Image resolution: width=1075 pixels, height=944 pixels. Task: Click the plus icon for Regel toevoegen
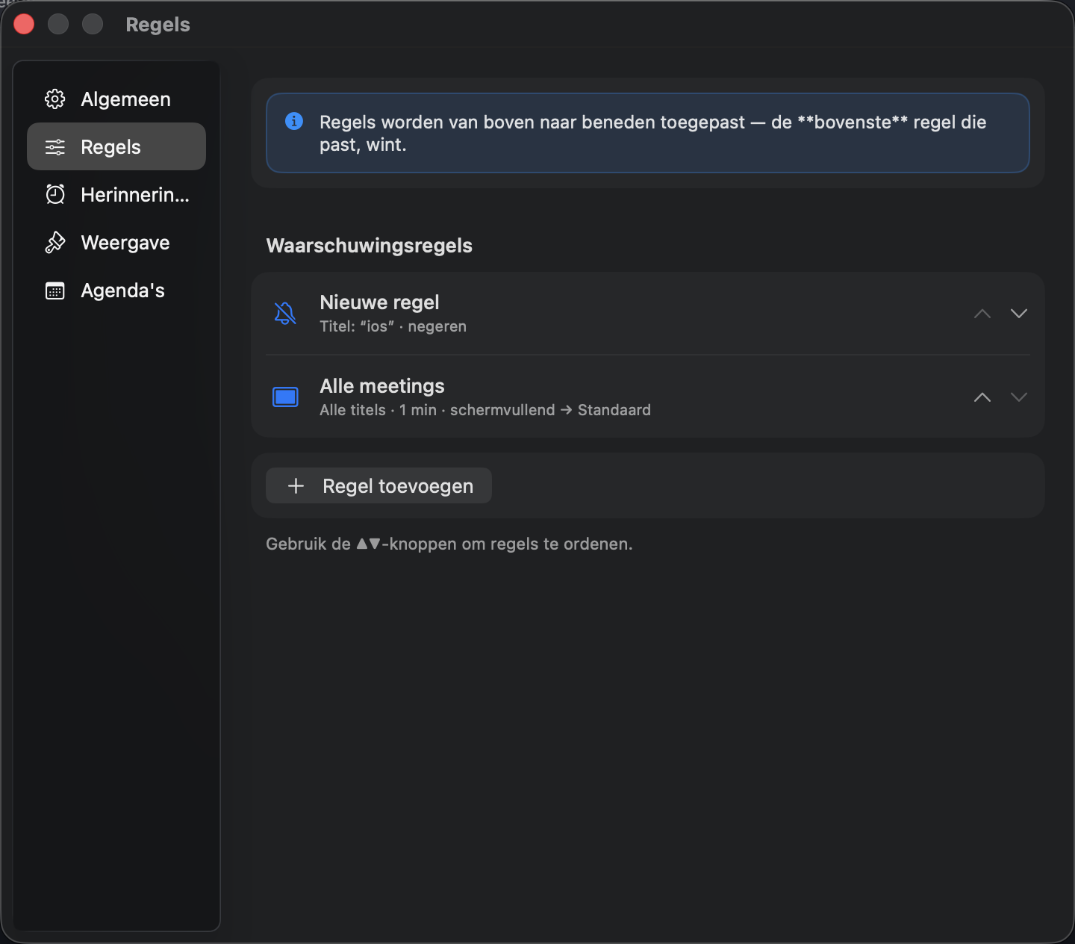pos(296,486)
